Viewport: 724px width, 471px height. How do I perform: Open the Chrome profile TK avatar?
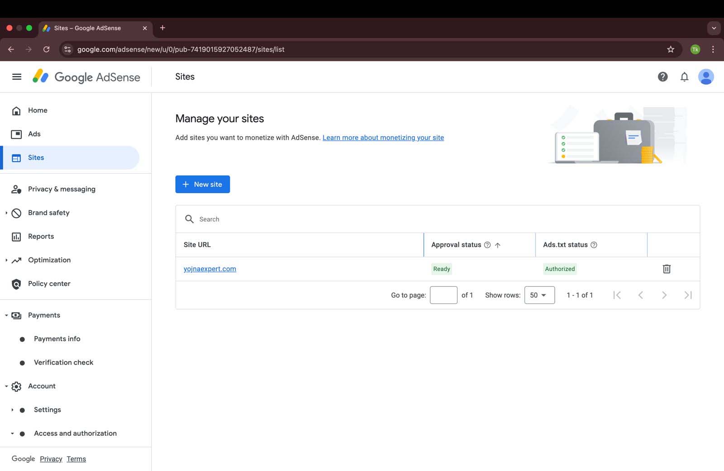(695, 49)
